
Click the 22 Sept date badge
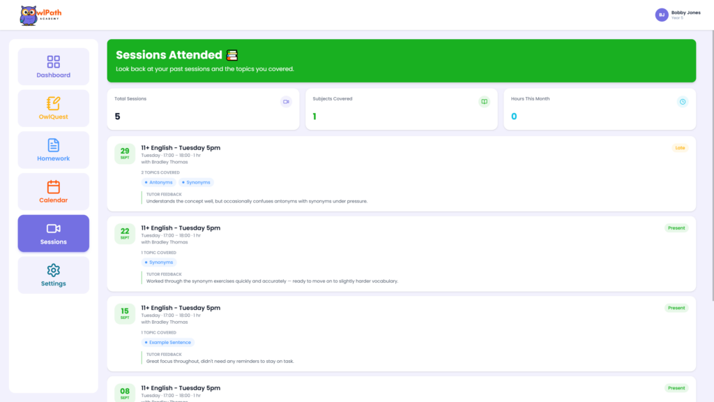click(125, 233)
